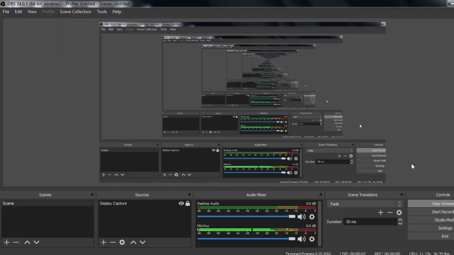This screenshot has width=454, height=255.
Task: Toggle Studio Mode button
Action: tap(431, 220)
